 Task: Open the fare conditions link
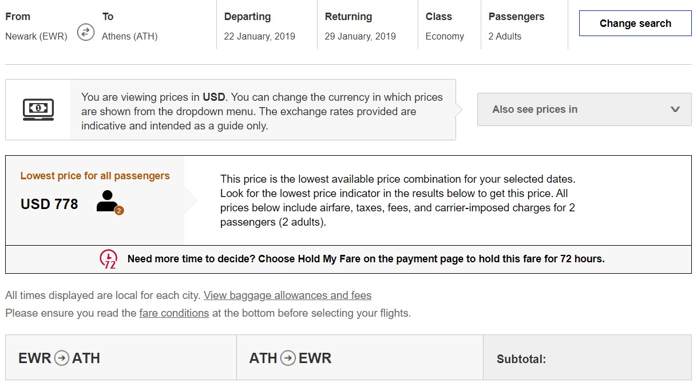174,313
